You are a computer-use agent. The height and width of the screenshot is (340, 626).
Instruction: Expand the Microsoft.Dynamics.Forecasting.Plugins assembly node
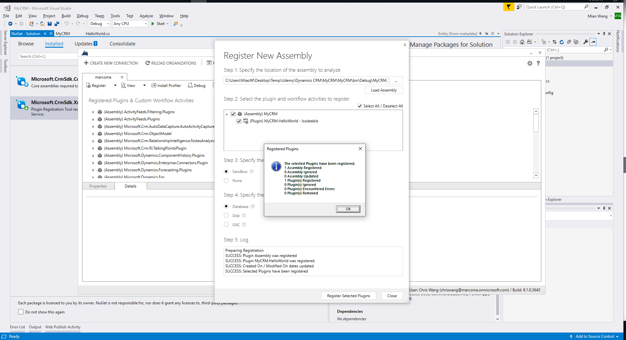[93, 170]
